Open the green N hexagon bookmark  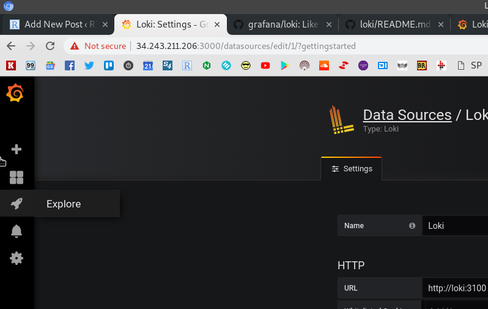pyautogui.click(x=207, y=65)
